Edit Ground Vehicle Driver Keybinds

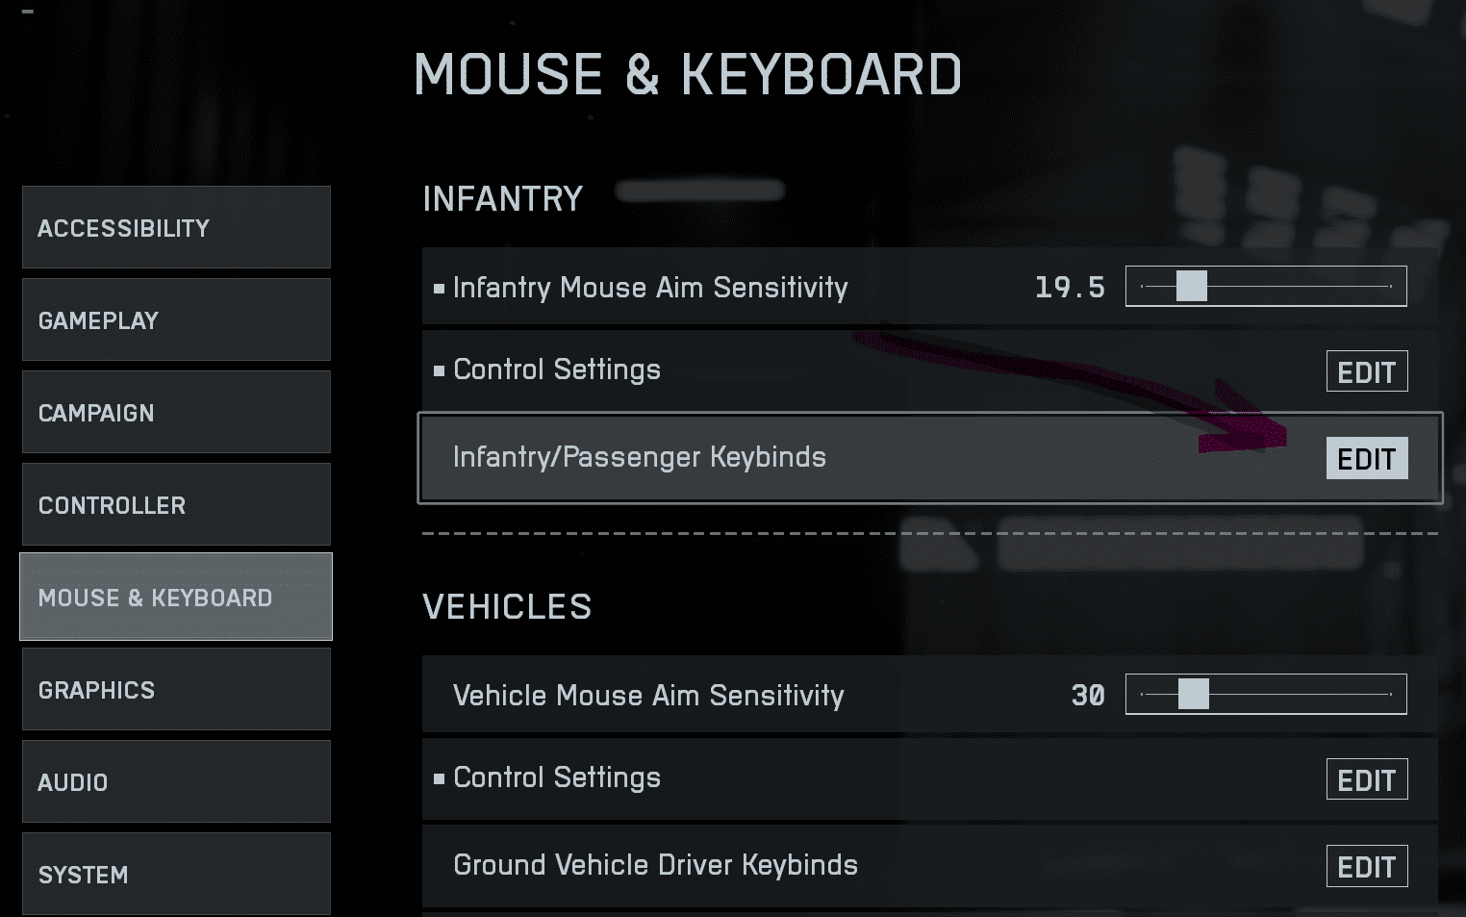click(x=1366, y=866)
